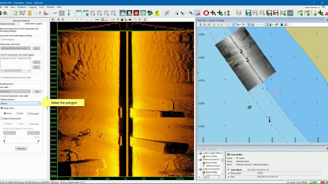Click the alarm bell icon in toolbar
The width and height of the screenshot is (328, 184).
[29, 13]
